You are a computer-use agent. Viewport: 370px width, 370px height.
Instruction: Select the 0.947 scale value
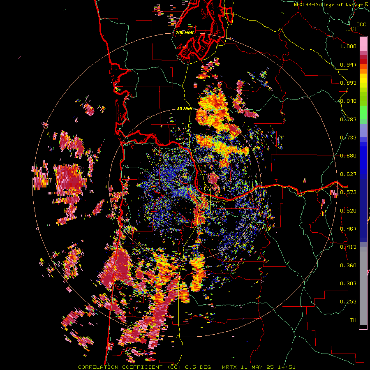pyautogui.click(x=348, y=65)
